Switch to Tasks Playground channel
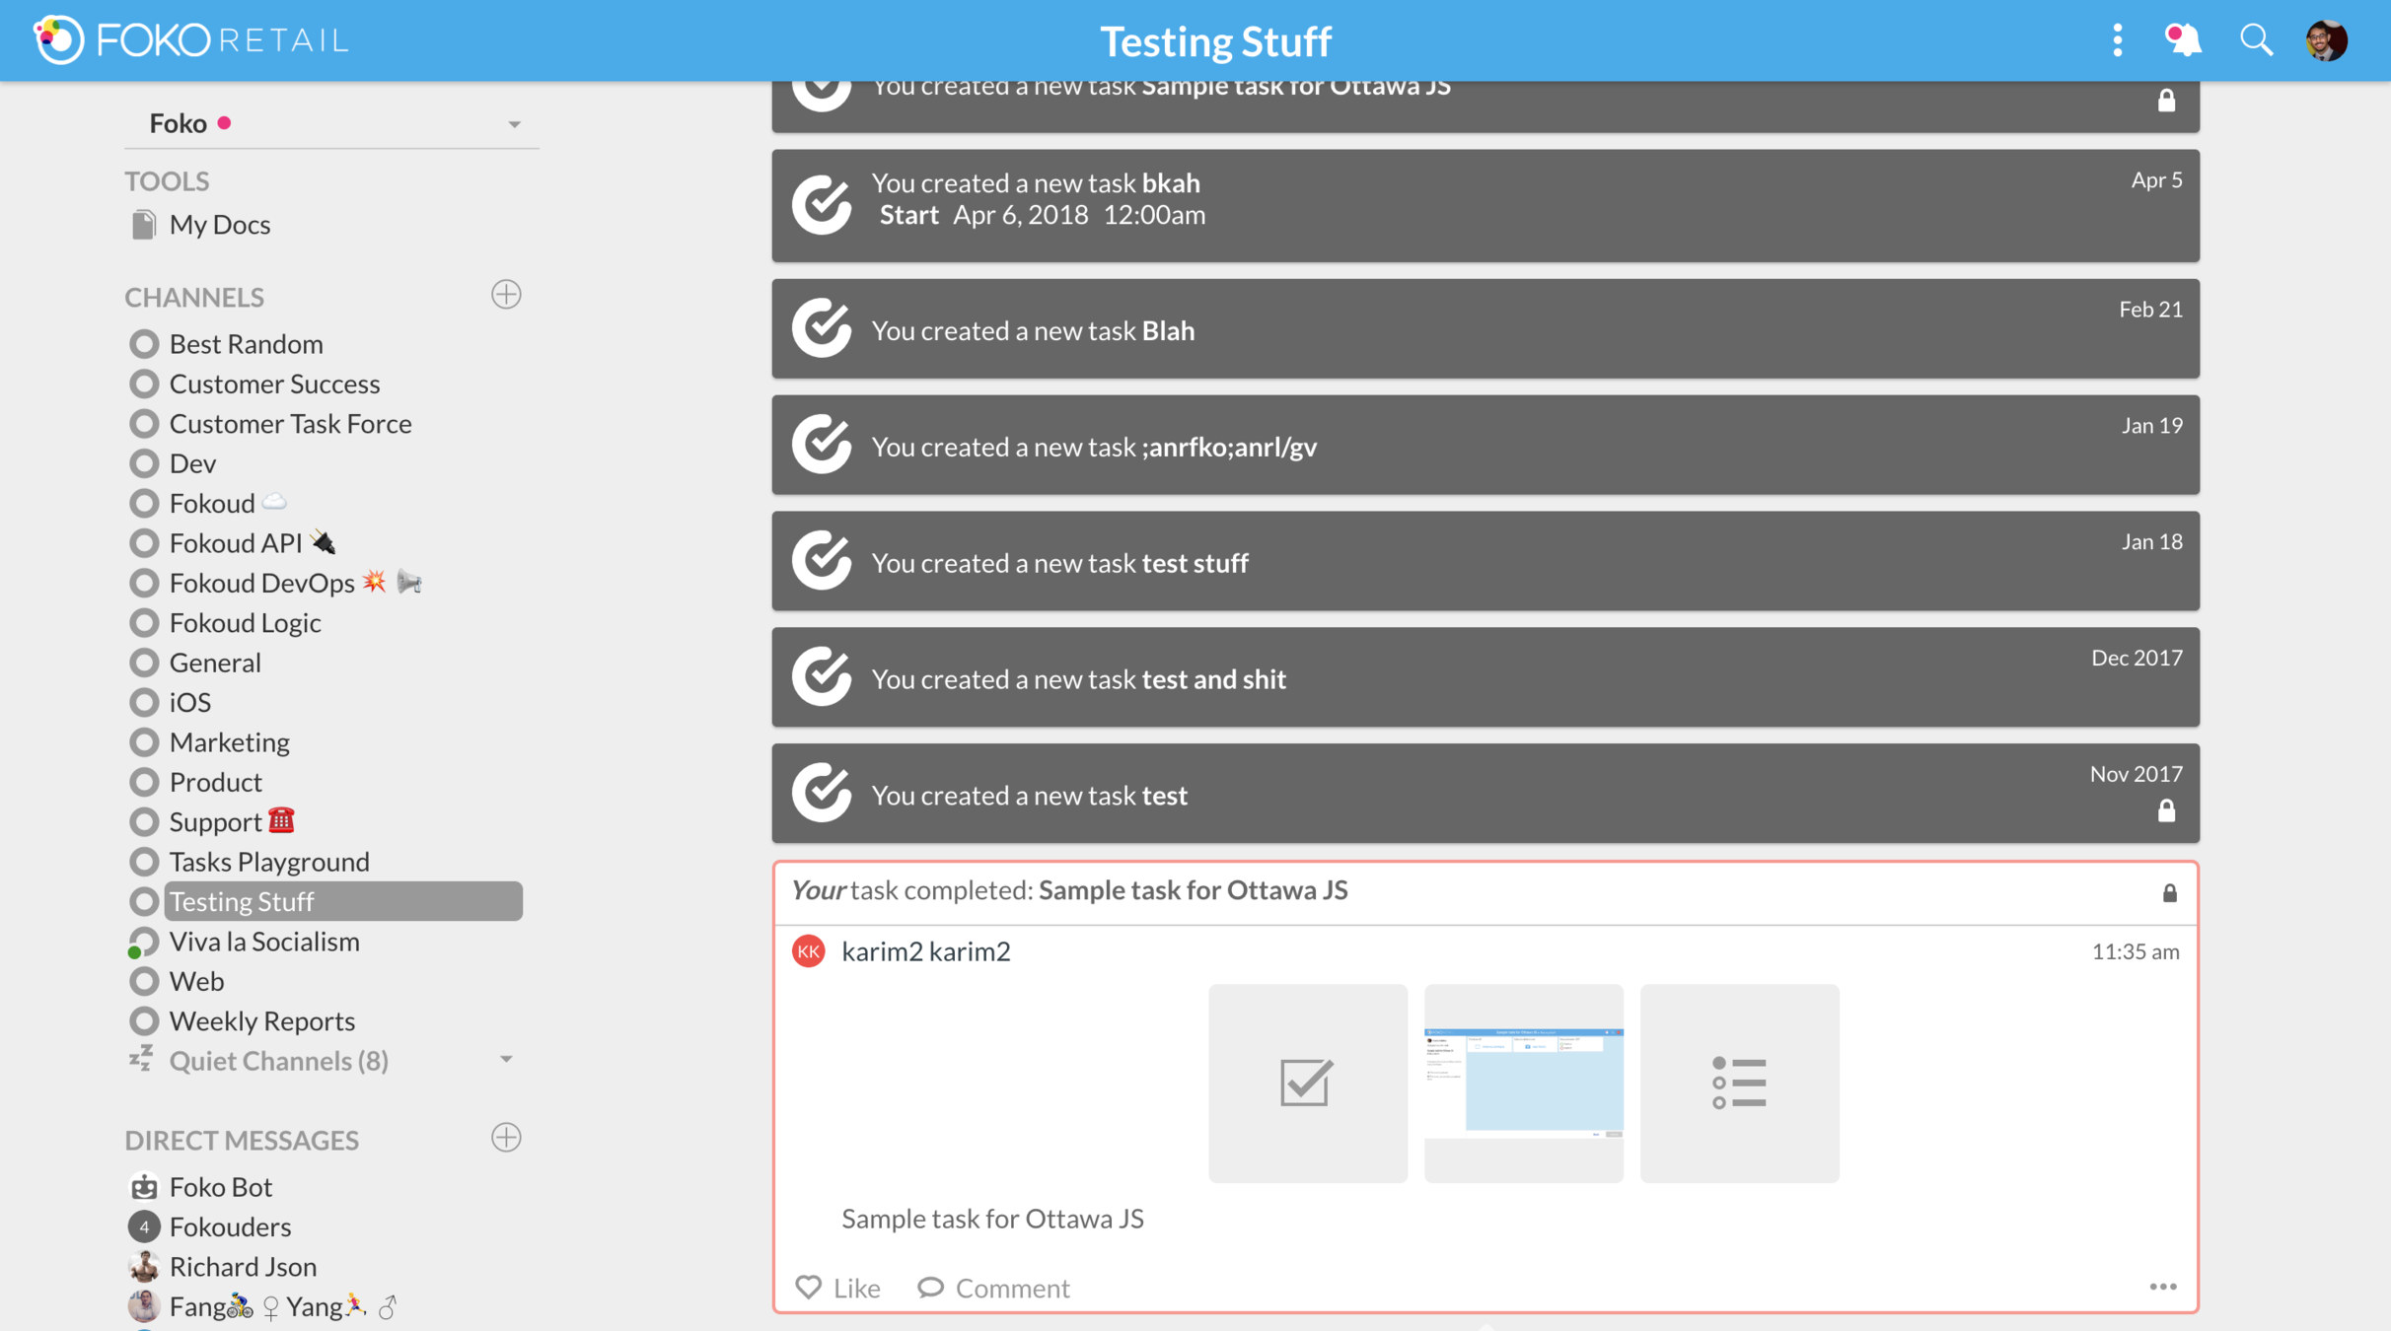This screenshot has width=2391, height=1331. pos(269,862)
